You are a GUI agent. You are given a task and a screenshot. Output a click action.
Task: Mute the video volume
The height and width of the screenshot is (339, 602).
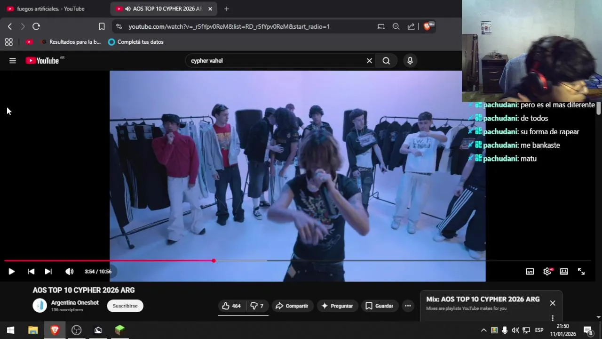[69, 271]
